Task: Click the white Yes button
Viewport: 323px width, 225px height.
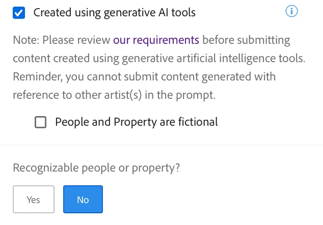Action: click(33, 199)
